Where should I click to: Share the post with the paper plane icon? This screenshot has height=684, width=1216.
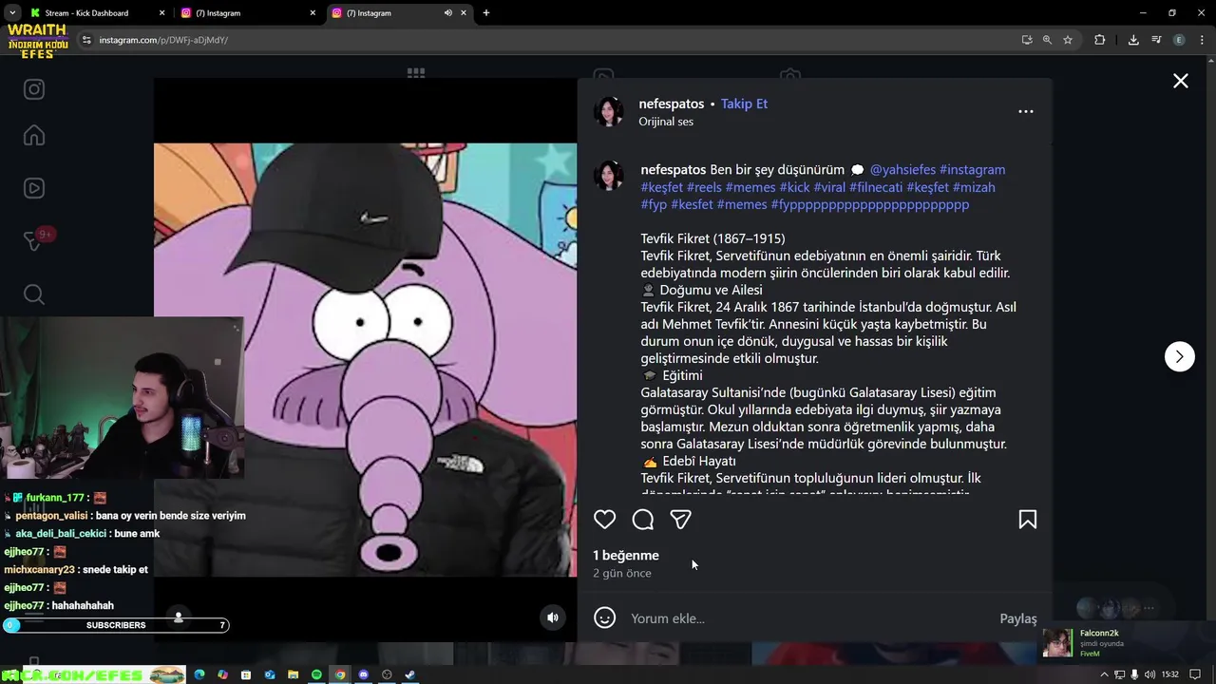[x=680, y=520]
